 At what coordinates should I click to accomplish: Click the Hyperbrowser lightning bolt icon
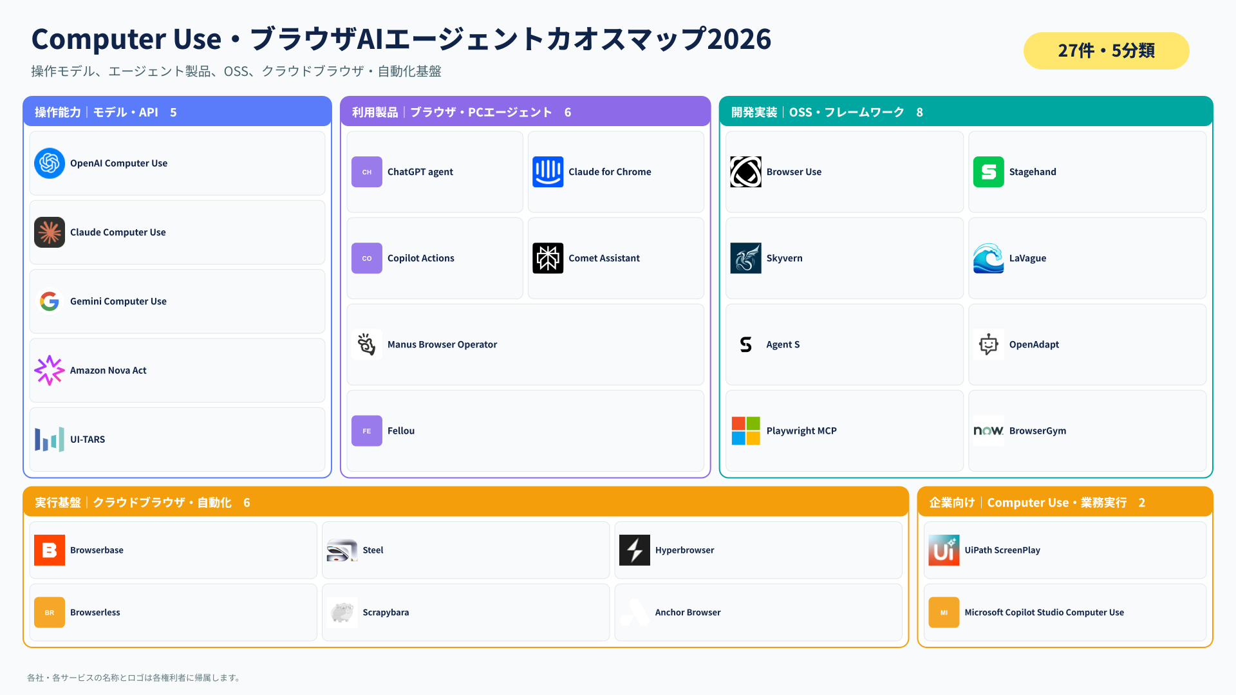pos(635,550)
